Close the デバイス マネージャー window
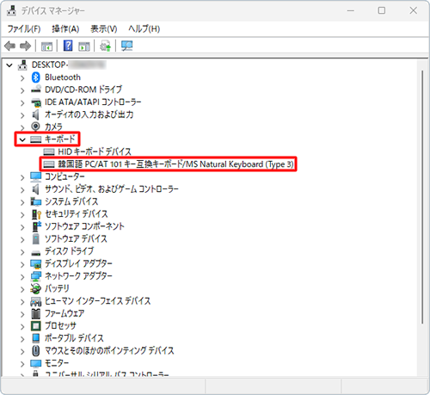The width and height of the screenshot is (430, 395). (413, 10)
